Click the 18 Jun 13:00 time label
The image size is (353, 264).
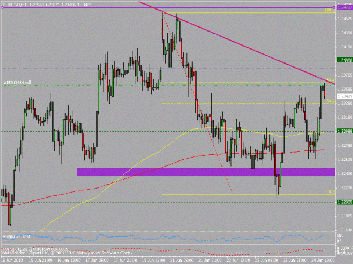[x=154, y=260]
